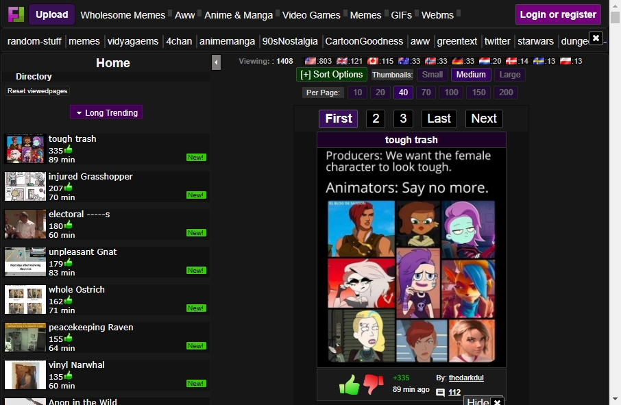
Task: Click the Upload button
Action: tap(52, 14)
